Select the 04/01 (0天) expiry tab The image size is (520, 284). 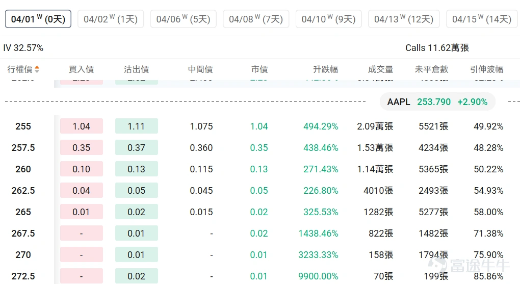click(38, 19)
